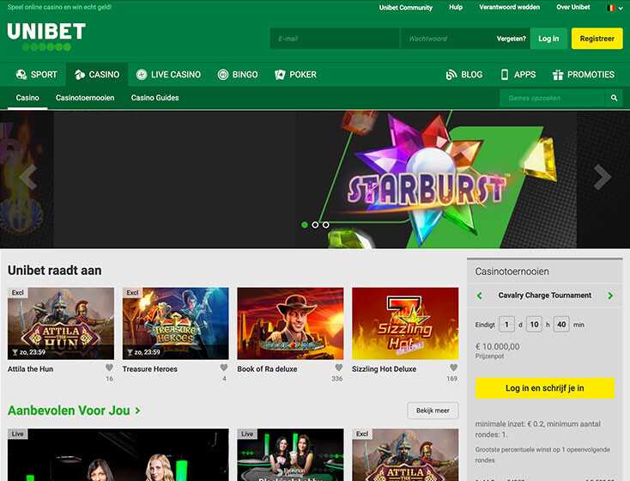
Task: Click the Vergeten? link
Action: tap(511, 39)
